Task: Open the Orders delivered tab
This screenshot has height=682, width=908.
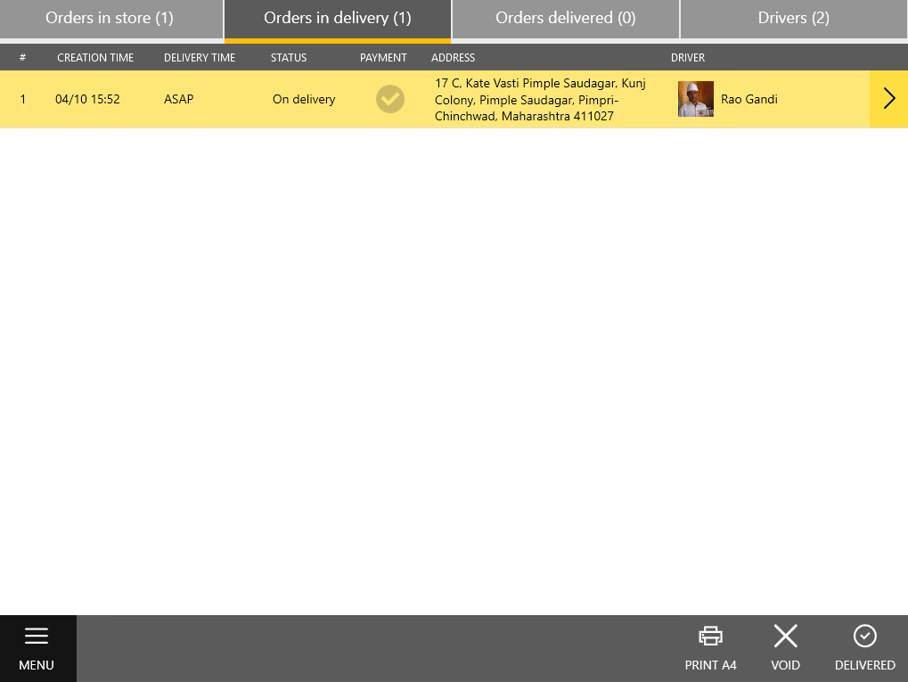Action: coord(565,19)
